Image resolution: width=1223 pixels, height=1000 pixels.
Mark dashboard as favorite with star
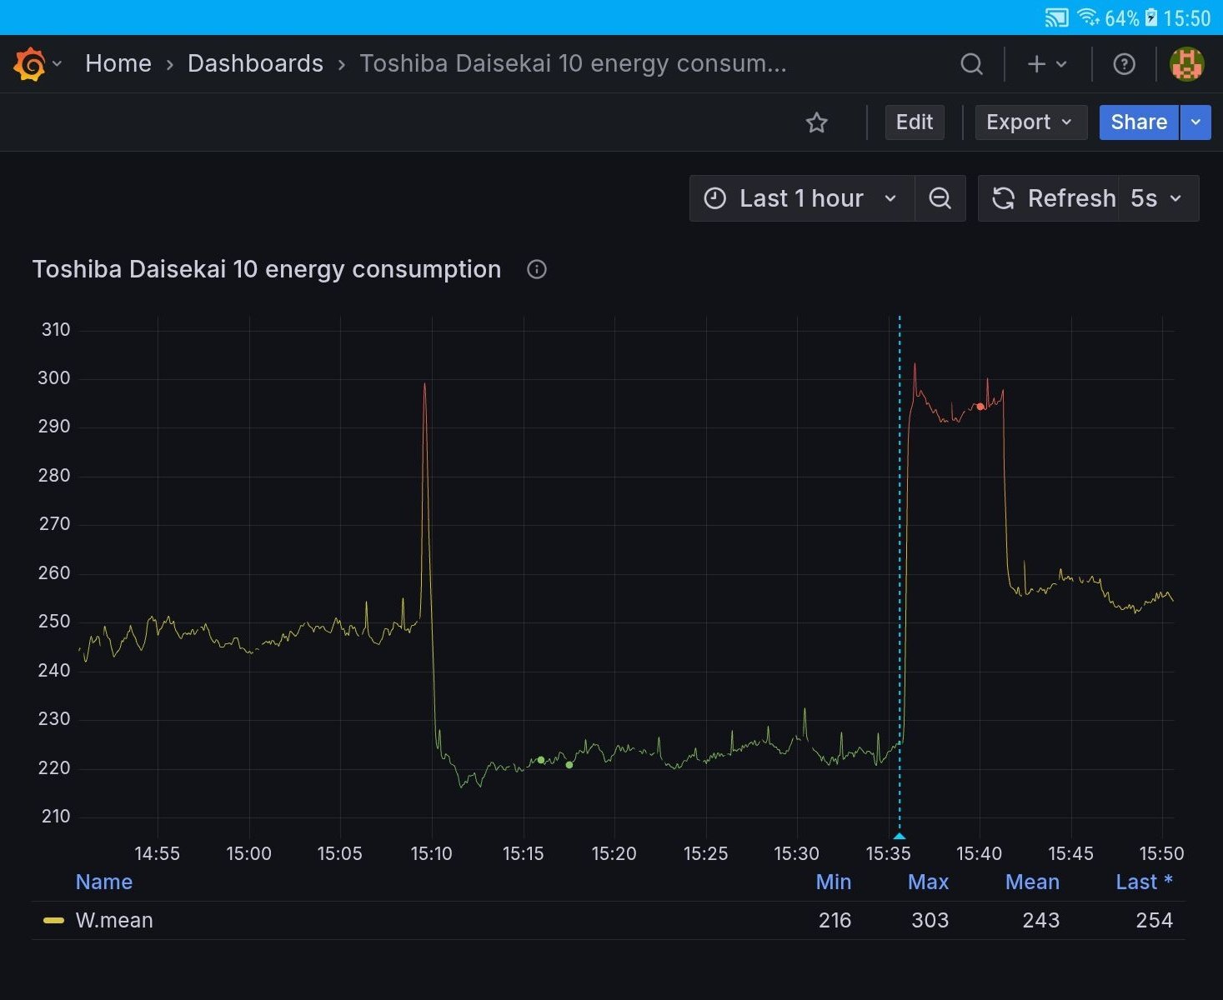coord(817,123)
